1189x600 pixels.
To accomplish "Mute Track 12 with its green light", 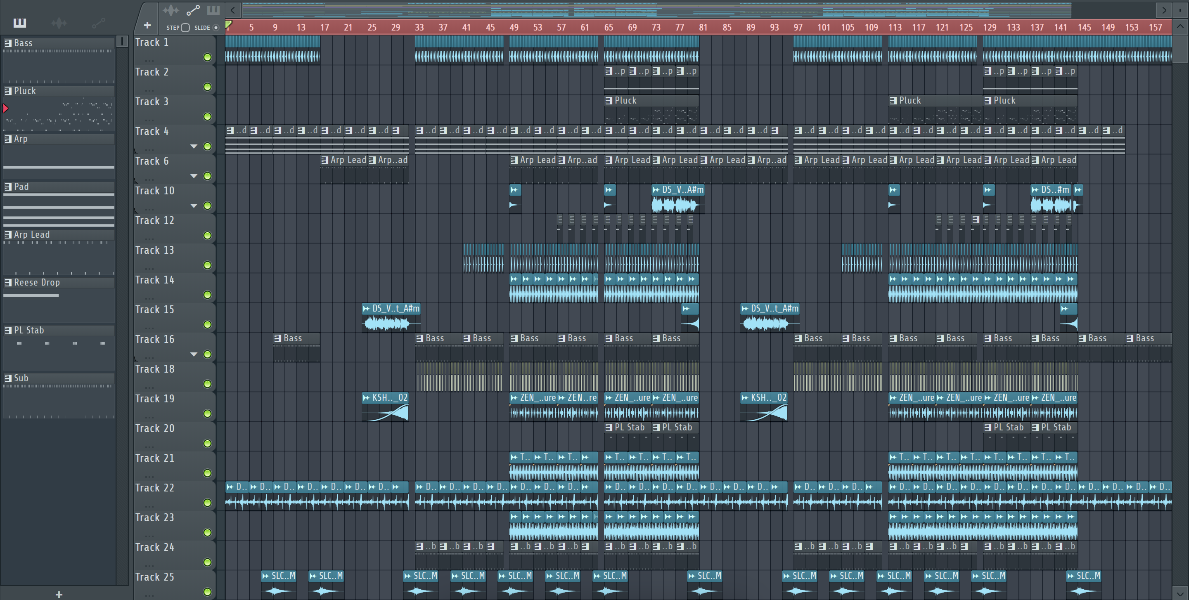I will click(207, 235).
